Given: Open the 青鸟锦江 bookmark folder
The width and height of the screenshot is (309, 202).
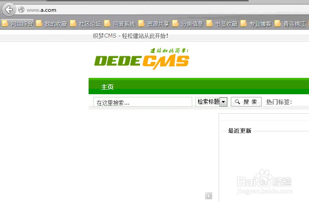Looking at the screenshot, I should 290,24.
